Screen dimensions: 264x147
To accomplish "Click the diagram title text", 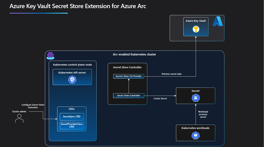I will (78, 6).
